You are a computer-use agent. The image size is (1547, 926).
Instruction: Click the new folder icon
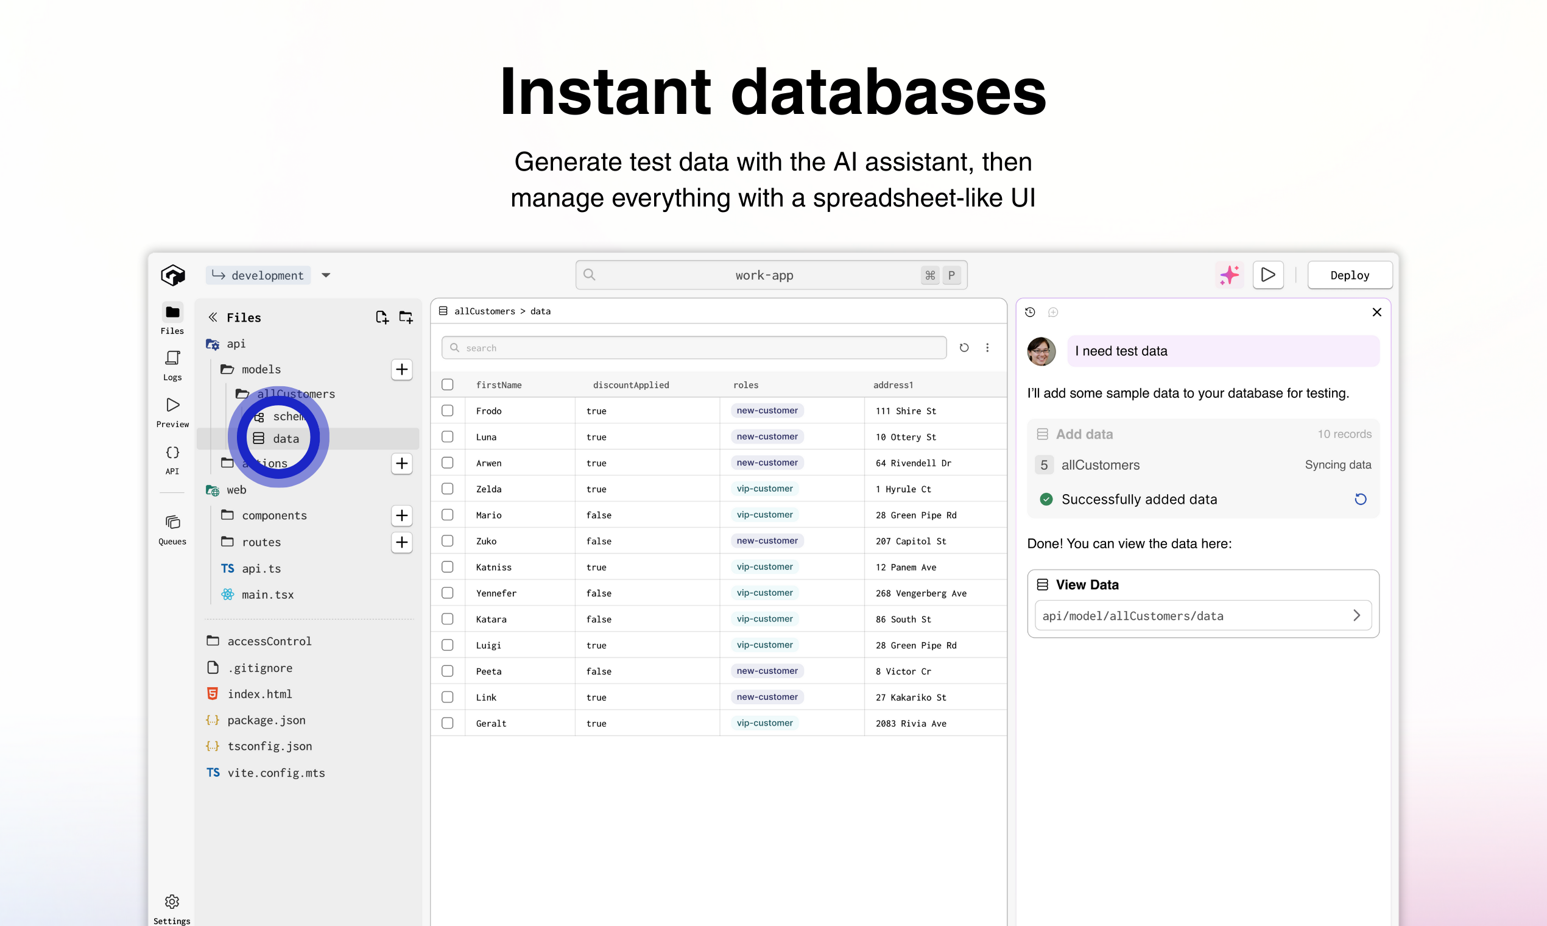(406, 317)
